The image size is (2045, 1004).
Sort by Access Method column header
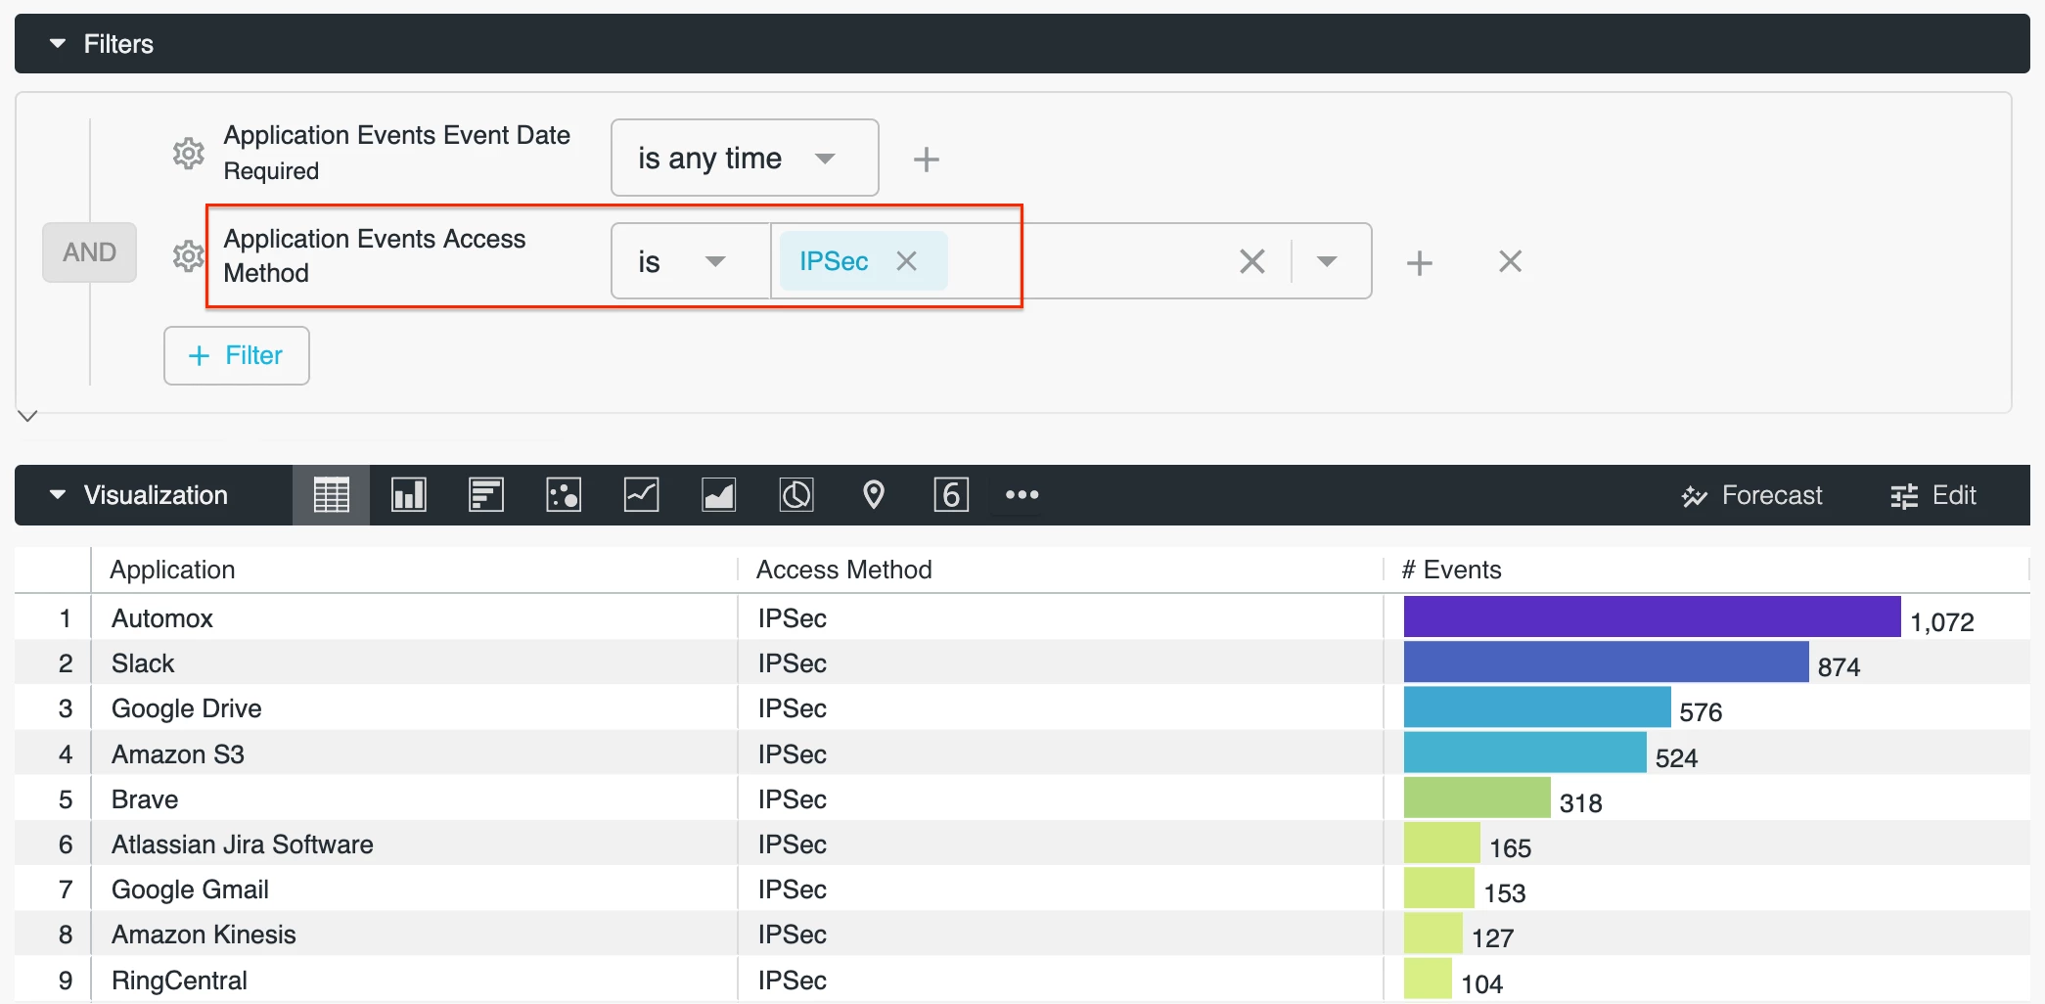(x=843, y=570)
